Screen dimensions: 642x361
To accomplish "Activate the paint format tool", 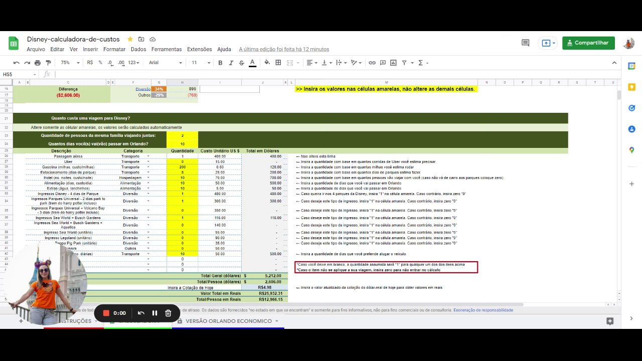I will click(48, 63).
